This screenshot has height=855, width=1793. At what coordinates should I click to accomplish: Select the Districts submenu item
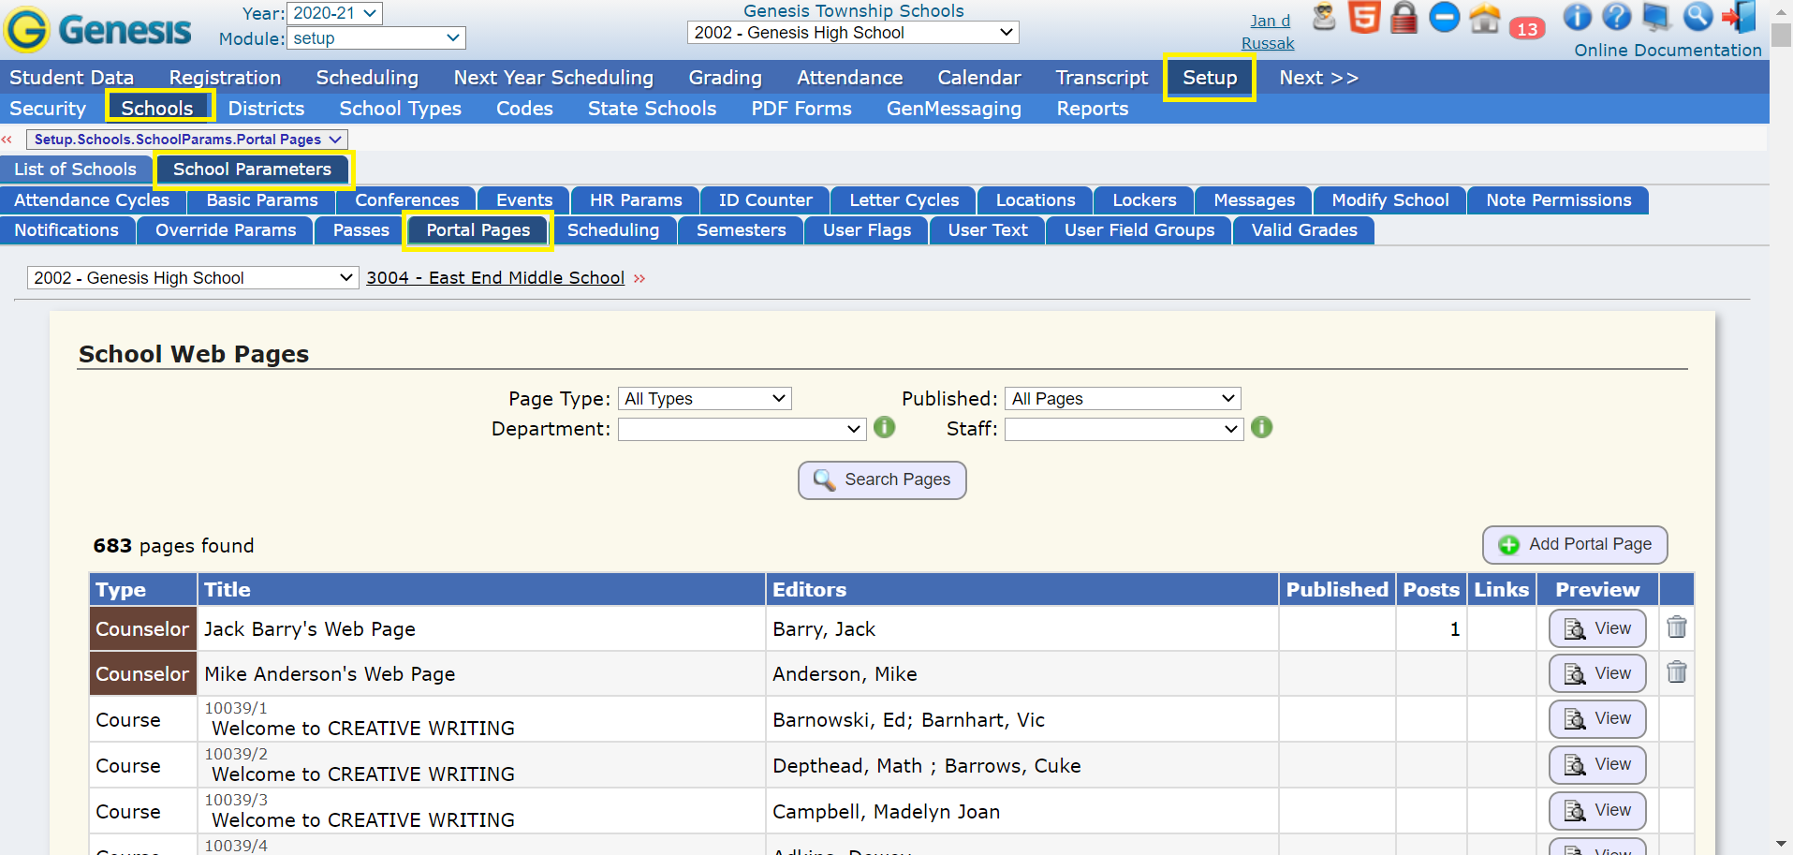point(267,109)
